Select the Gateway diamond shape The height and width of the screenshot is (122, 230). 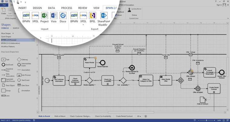[x=19, y=59]
